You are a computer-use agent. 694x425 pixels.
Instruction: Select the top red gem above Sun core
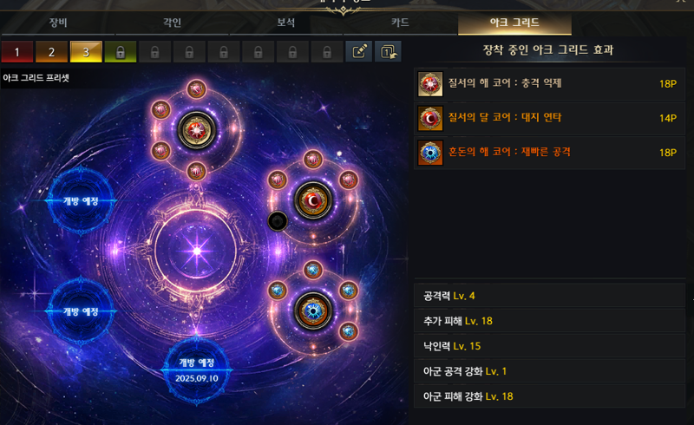click(x=196, y=89)
